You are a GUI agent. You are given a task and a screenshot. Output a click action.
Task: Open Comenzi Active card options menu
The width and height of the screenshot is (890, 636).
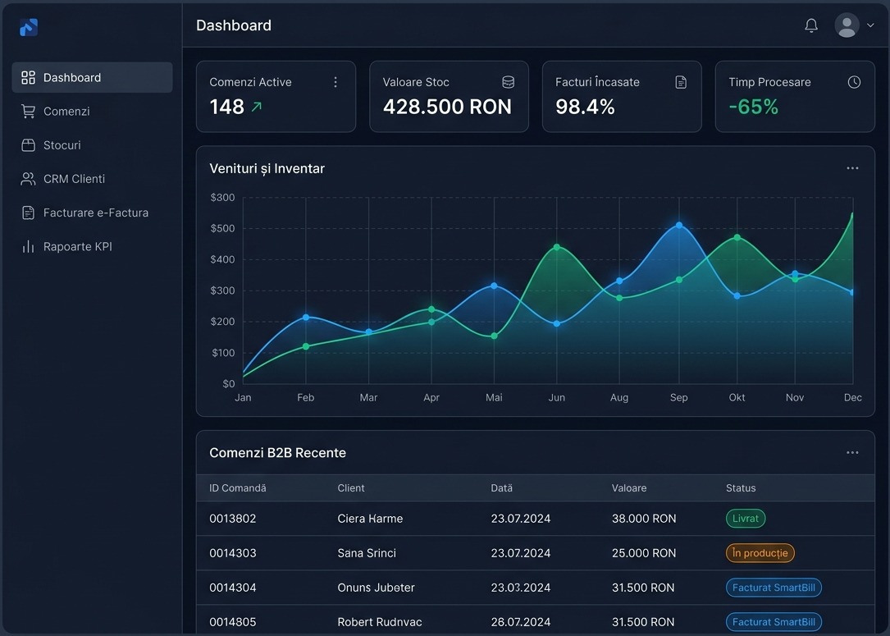[x=335, y=82]
